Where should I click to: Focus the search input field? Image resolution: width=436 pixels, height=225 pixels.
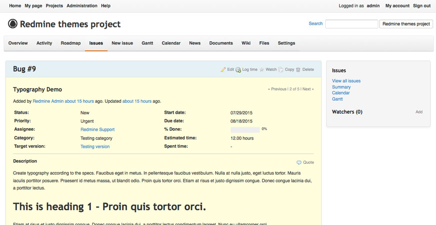(x=352, y=24)
